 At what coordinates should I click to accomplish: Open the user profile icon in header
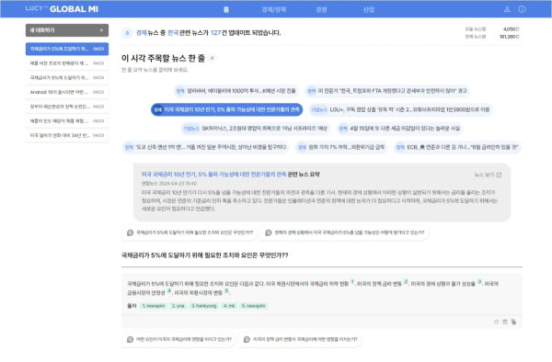507,9
